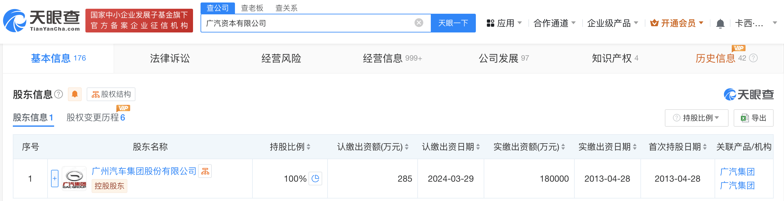The width and height of the screenshot is (784, 201).
Task: Click the 认缴出资额 value 285
Action: pyautogui.click(x=405, y=179)
